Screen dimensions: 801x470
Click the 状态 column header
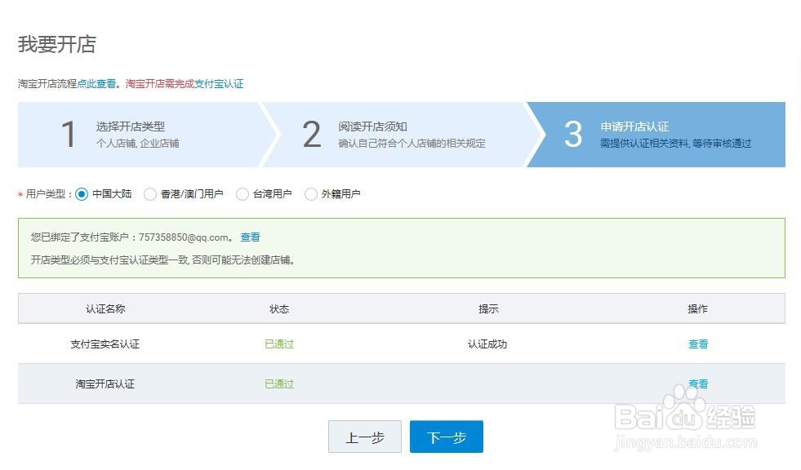279,308
